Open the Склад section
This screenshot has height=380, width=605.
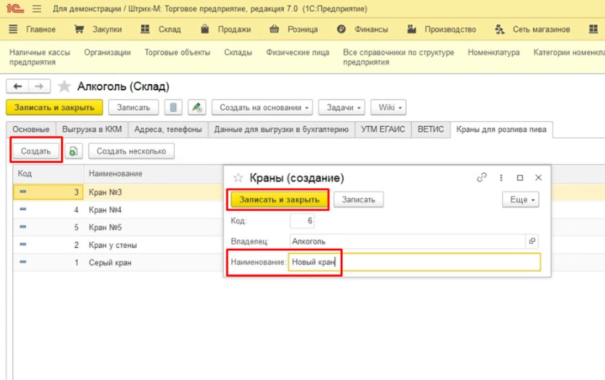click(x=161, y=30)
